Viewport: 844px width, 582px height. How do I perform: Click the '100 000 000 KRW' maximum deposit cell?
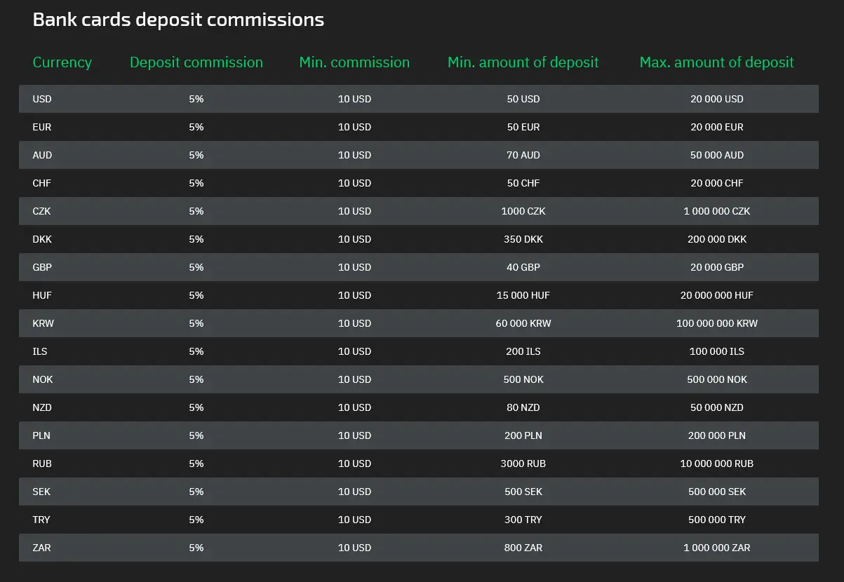(717, 323)
